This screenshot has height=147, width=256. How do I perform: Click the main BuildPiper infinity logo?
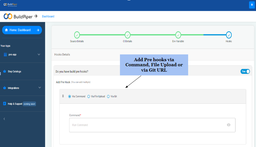8,16
